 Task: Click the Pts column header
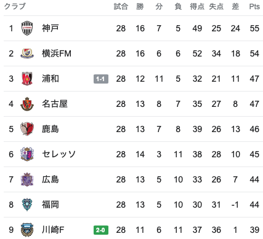click(x=254, y=7)
